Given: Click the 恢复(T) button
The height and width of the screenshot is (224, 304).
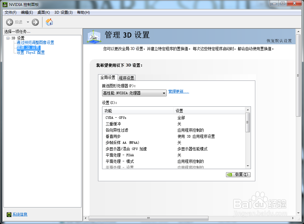Looking at the screenshot, I should click(238, 175).
